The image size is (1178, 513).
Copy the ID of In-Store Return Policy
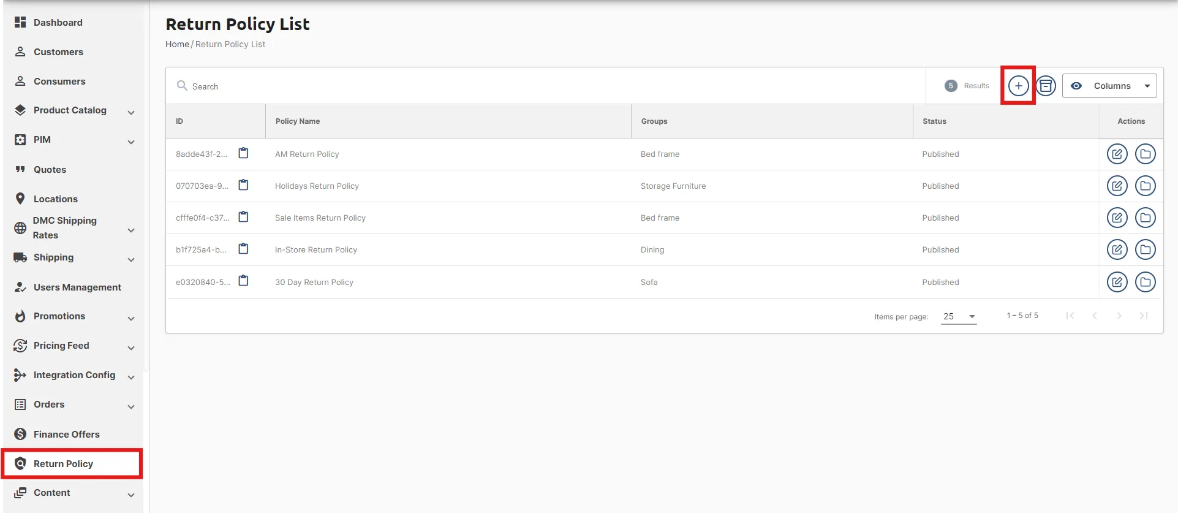click(243, 249)
